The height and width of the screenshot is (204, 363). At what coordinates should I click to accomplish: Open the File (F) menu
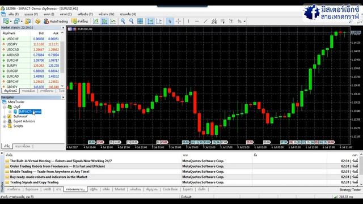click(14, 14)
